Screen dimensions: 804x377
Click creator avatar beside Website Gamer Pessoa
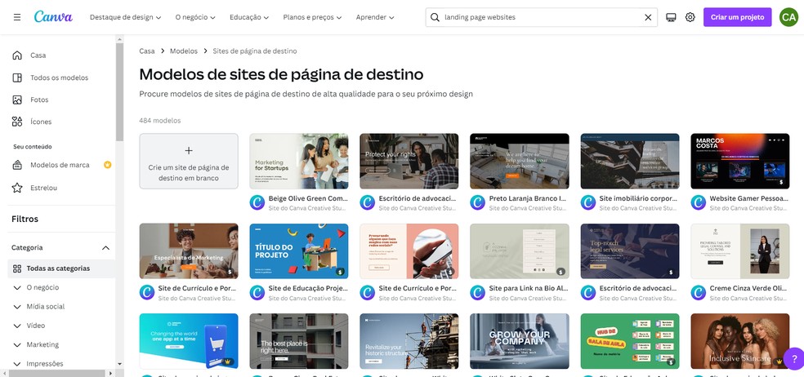(x=698, y=202)
